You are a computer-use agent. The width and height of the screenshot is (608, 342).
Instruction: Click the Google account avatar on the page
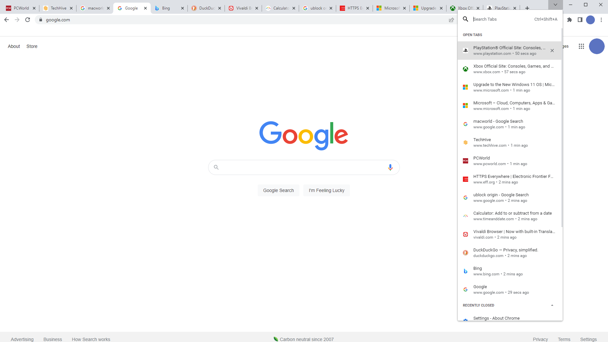pos(597,46)
